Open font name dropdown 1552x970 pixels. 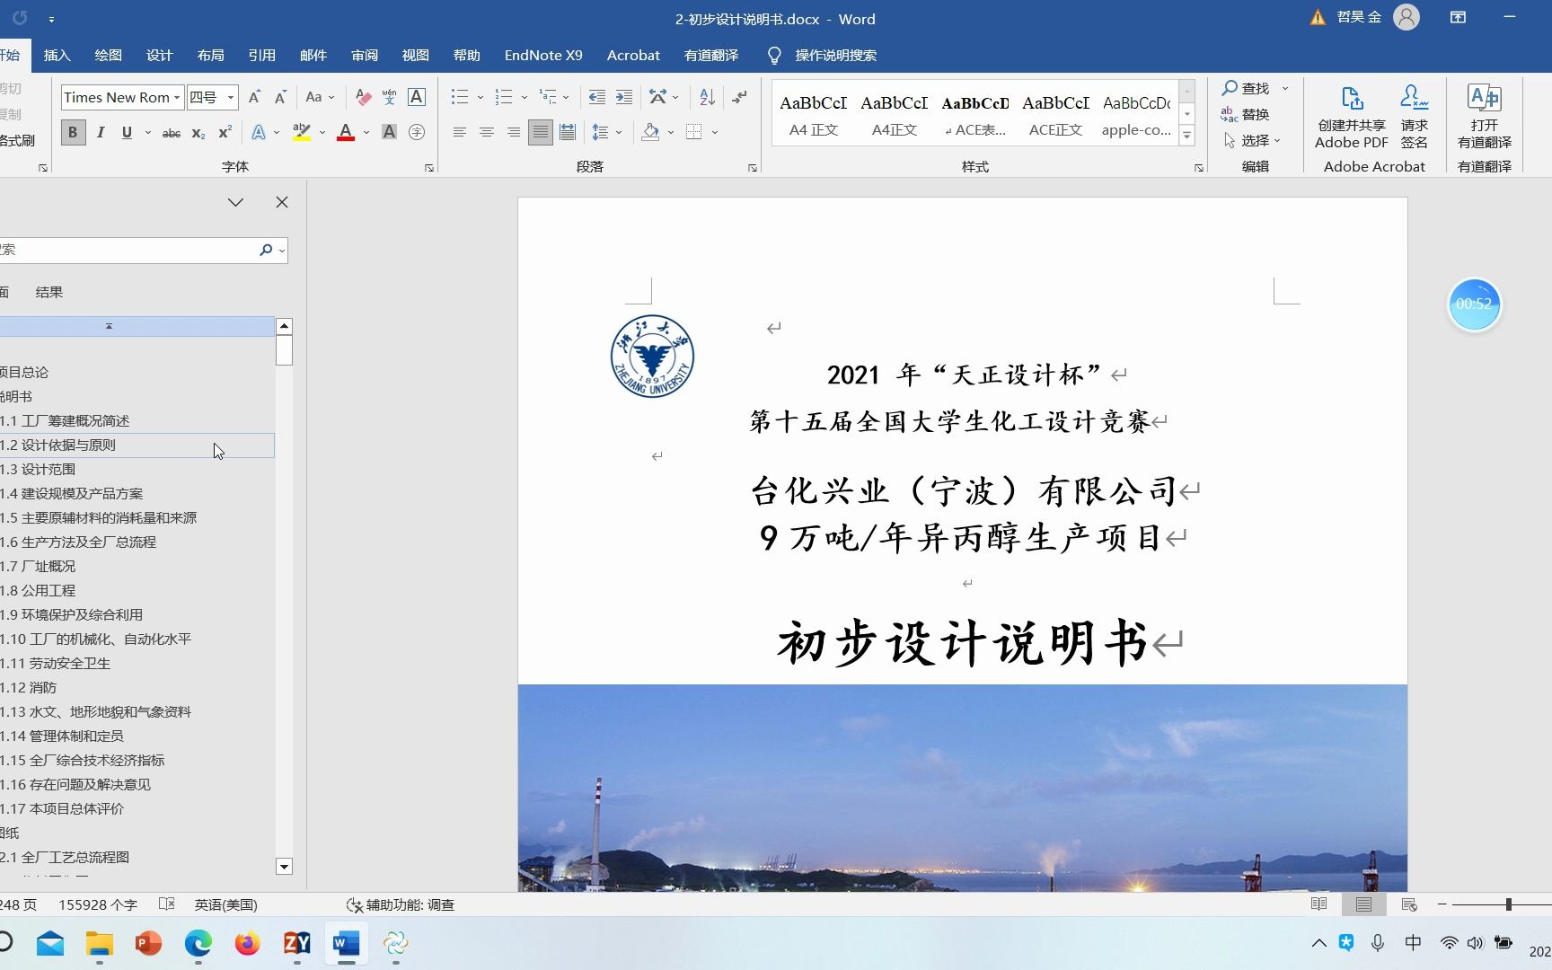tap(177, 97)
